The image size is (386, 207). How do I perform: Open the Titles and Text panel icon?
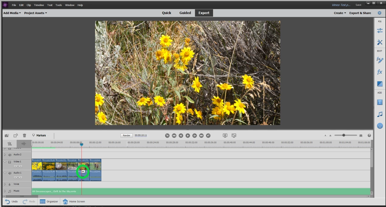tap(380, 102)
